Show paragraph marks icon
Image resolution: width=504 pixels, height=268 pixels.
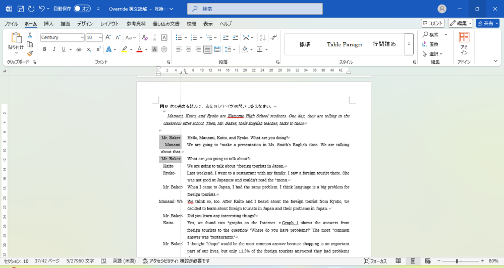[273, 38]
